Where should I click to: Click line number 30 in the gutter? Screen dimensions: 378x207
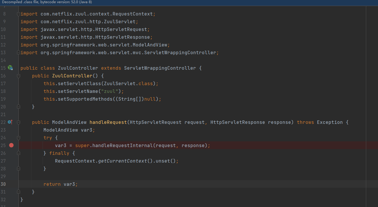pyautogui.click(x=3, y=184)
